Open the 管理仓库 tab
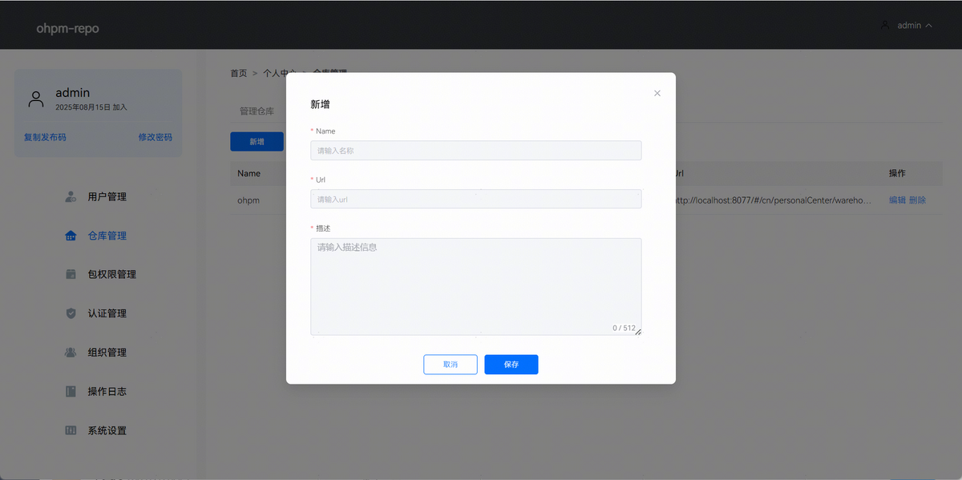The image size is (962, 480). (x=257, y=111)
